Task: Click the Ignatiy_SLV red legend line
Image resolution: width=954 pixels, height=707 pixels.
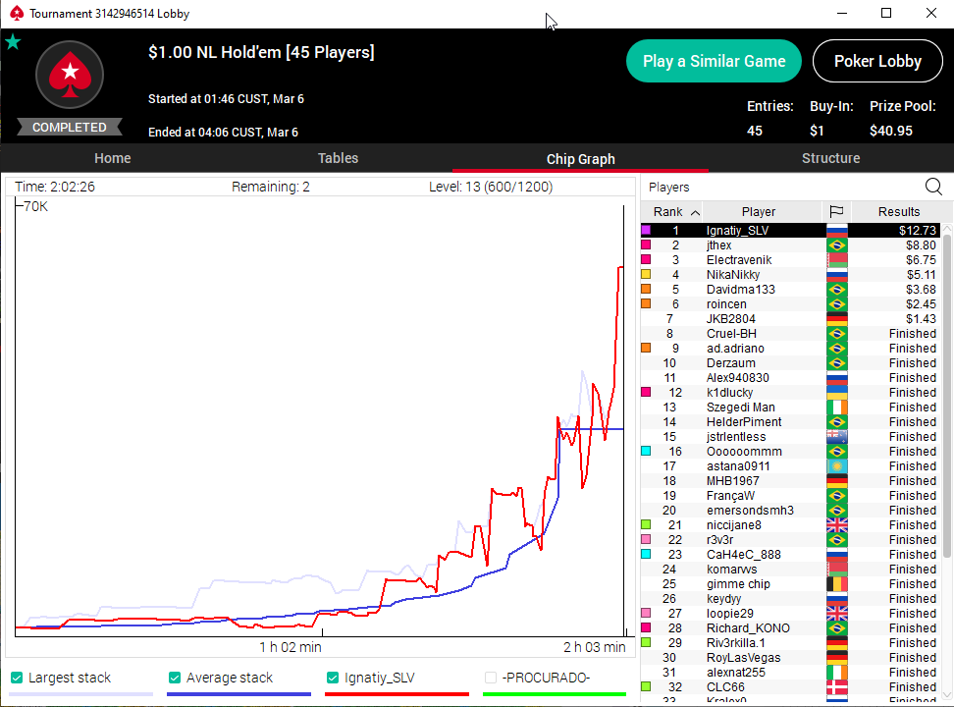Action: [x=397, y=693]
